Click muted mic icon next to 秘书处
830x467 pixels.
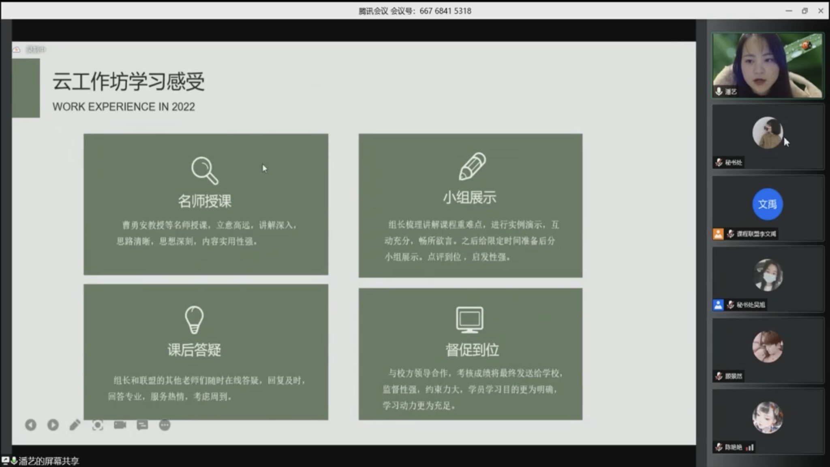tap(719, 162)
